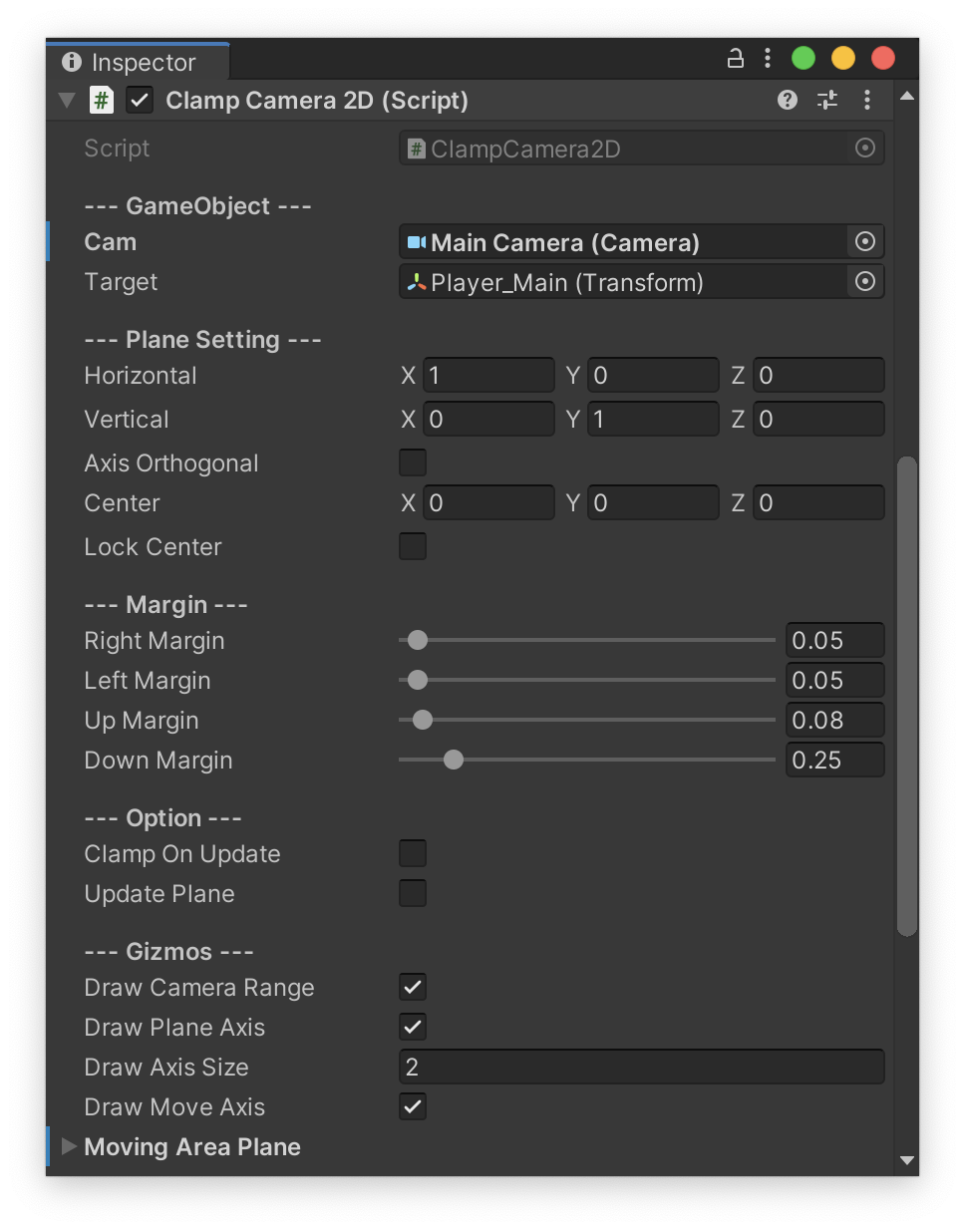Toggle the Inspector lock icon
965x1230 pixels.
[735, 59]
